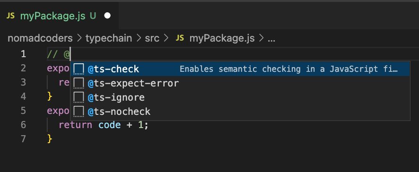
Task: Open the breadcrumb ellipsis symbol list
Action: (x=271, y=39)
